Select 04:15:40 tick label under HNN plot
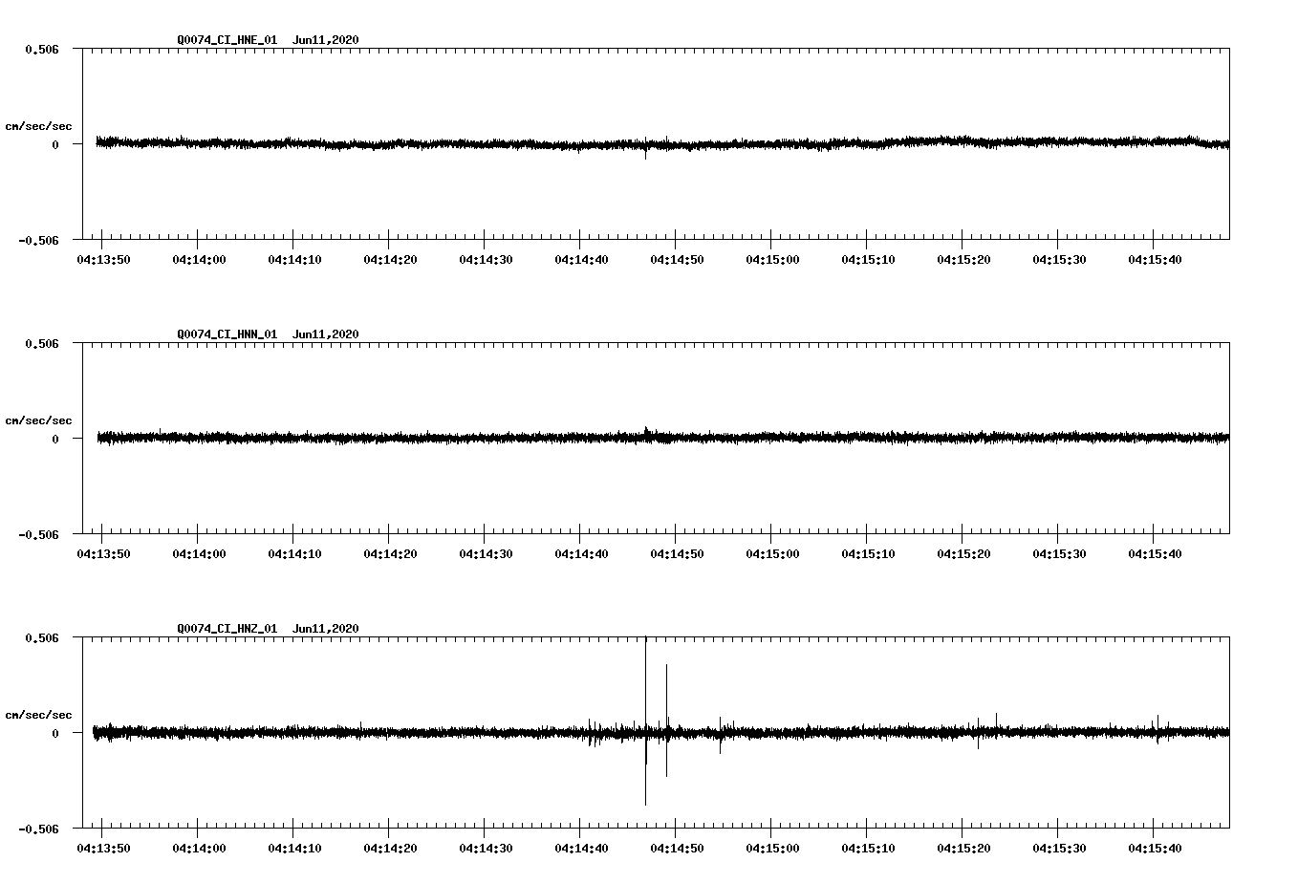 click(x=1155, y=554)
